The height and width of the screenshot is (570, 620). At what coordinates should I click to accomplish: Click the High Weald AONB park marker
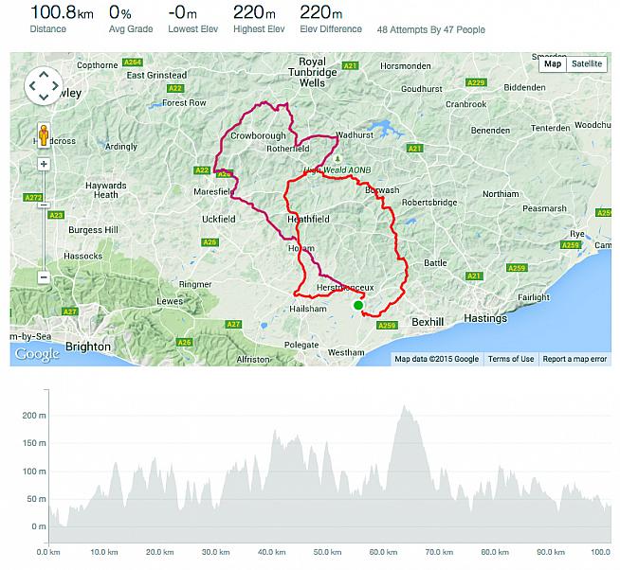tap(336, 160)
